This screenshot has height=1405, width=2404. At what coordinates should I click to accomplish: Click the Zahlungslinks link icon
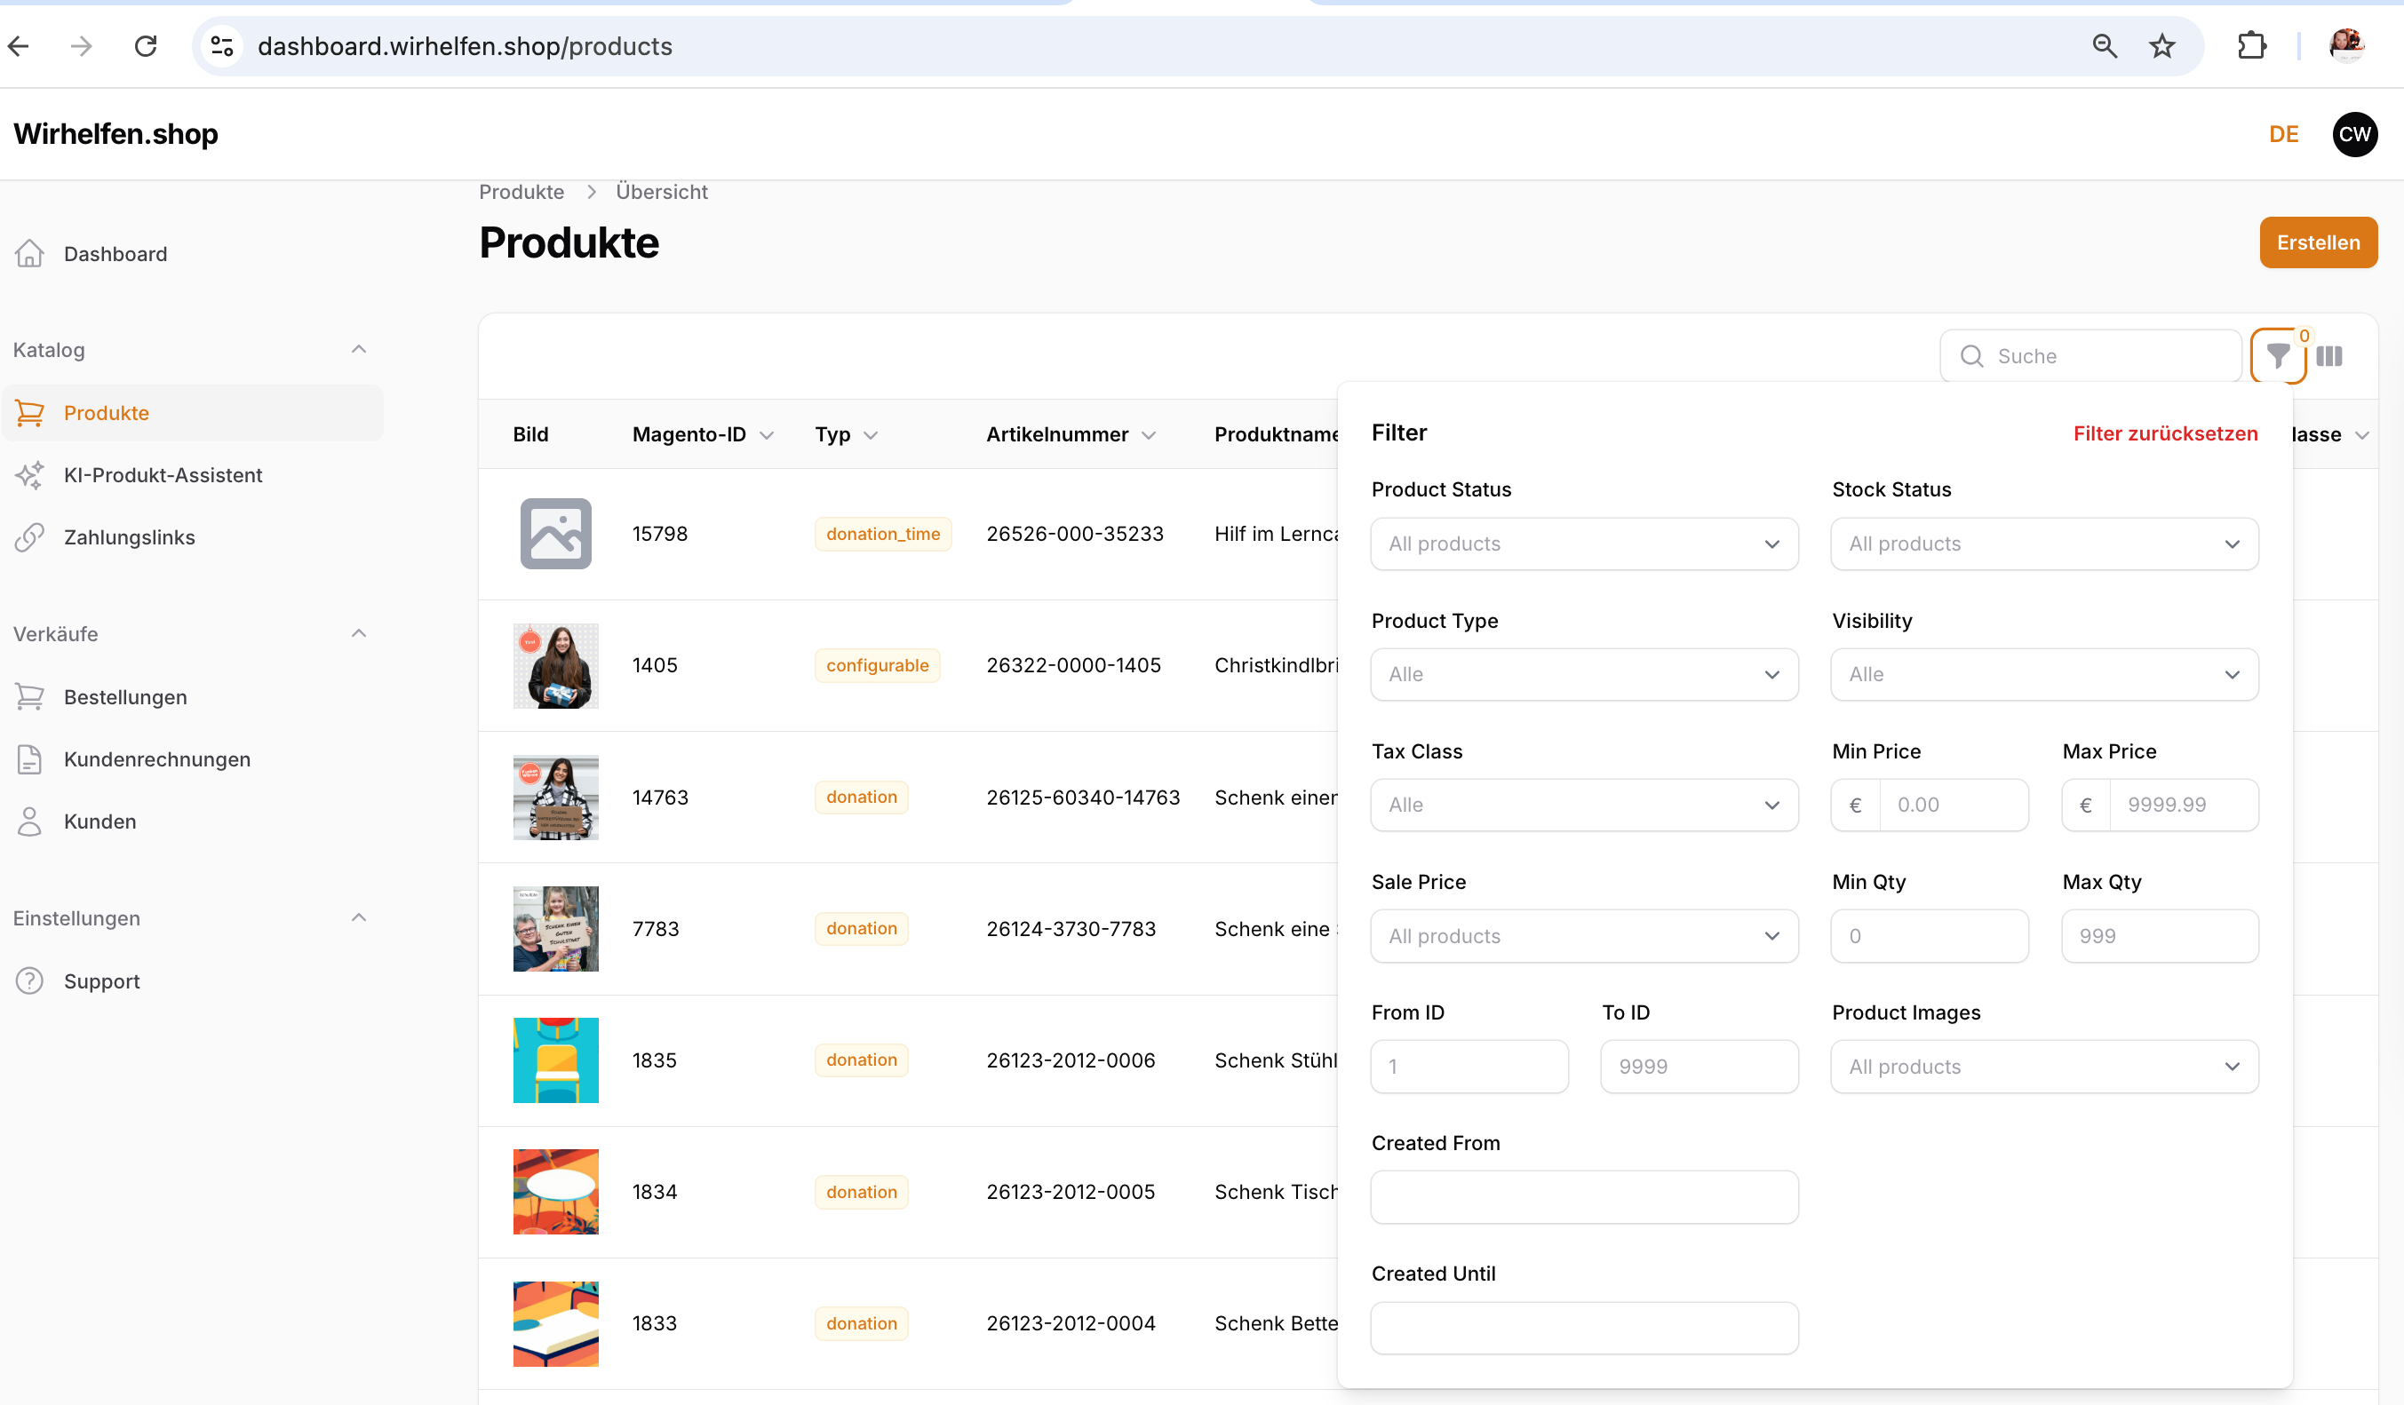(29, 537)
